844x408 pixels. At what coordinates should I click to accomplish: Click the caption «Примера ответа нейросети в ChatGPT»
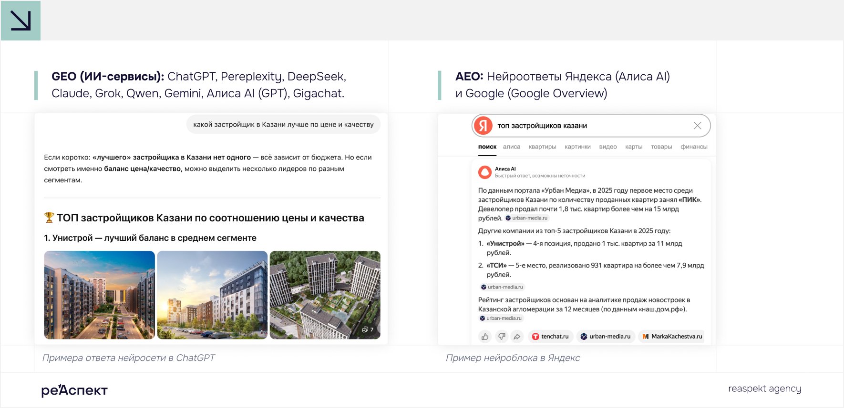pyautogui.click(x=129, y=358)
